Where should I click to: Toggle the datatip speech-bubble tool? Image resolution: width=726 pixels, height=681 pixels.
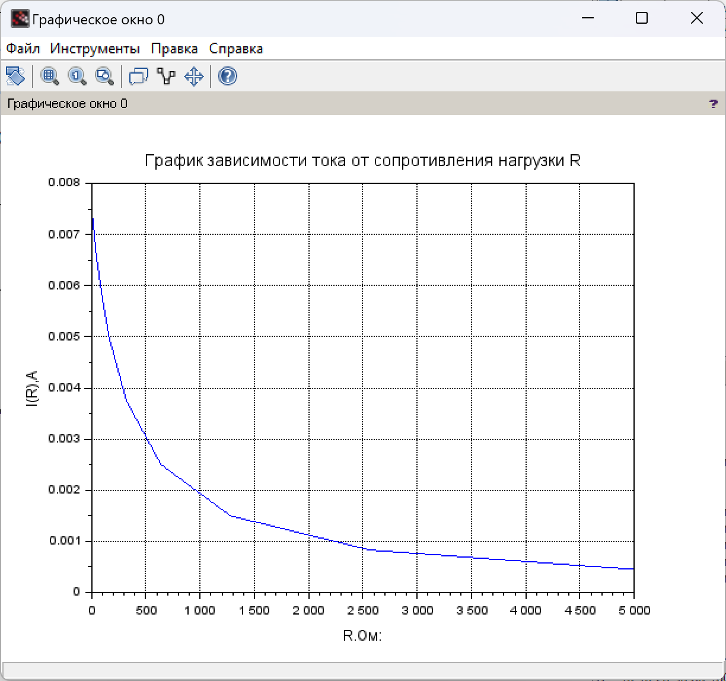point(138,76)
